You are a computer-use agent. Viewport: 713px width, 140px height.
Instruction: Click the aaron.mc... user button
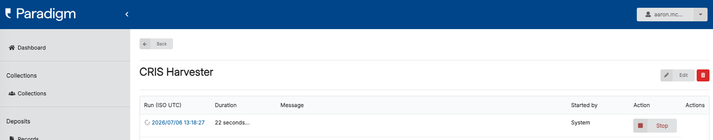[x=665, y=14]
